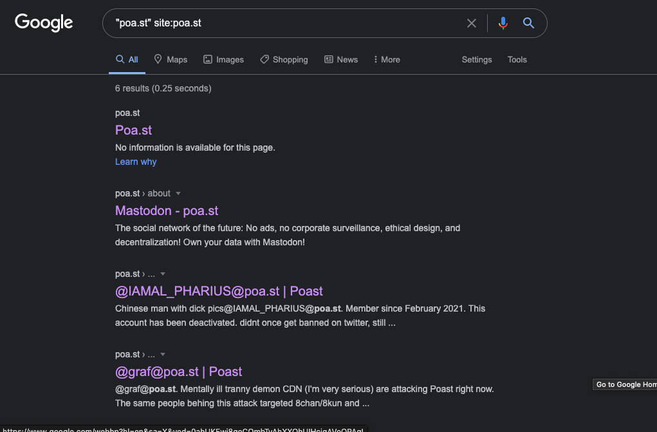Open the Poa.st result link
The image size is (657, 432).
133,130
